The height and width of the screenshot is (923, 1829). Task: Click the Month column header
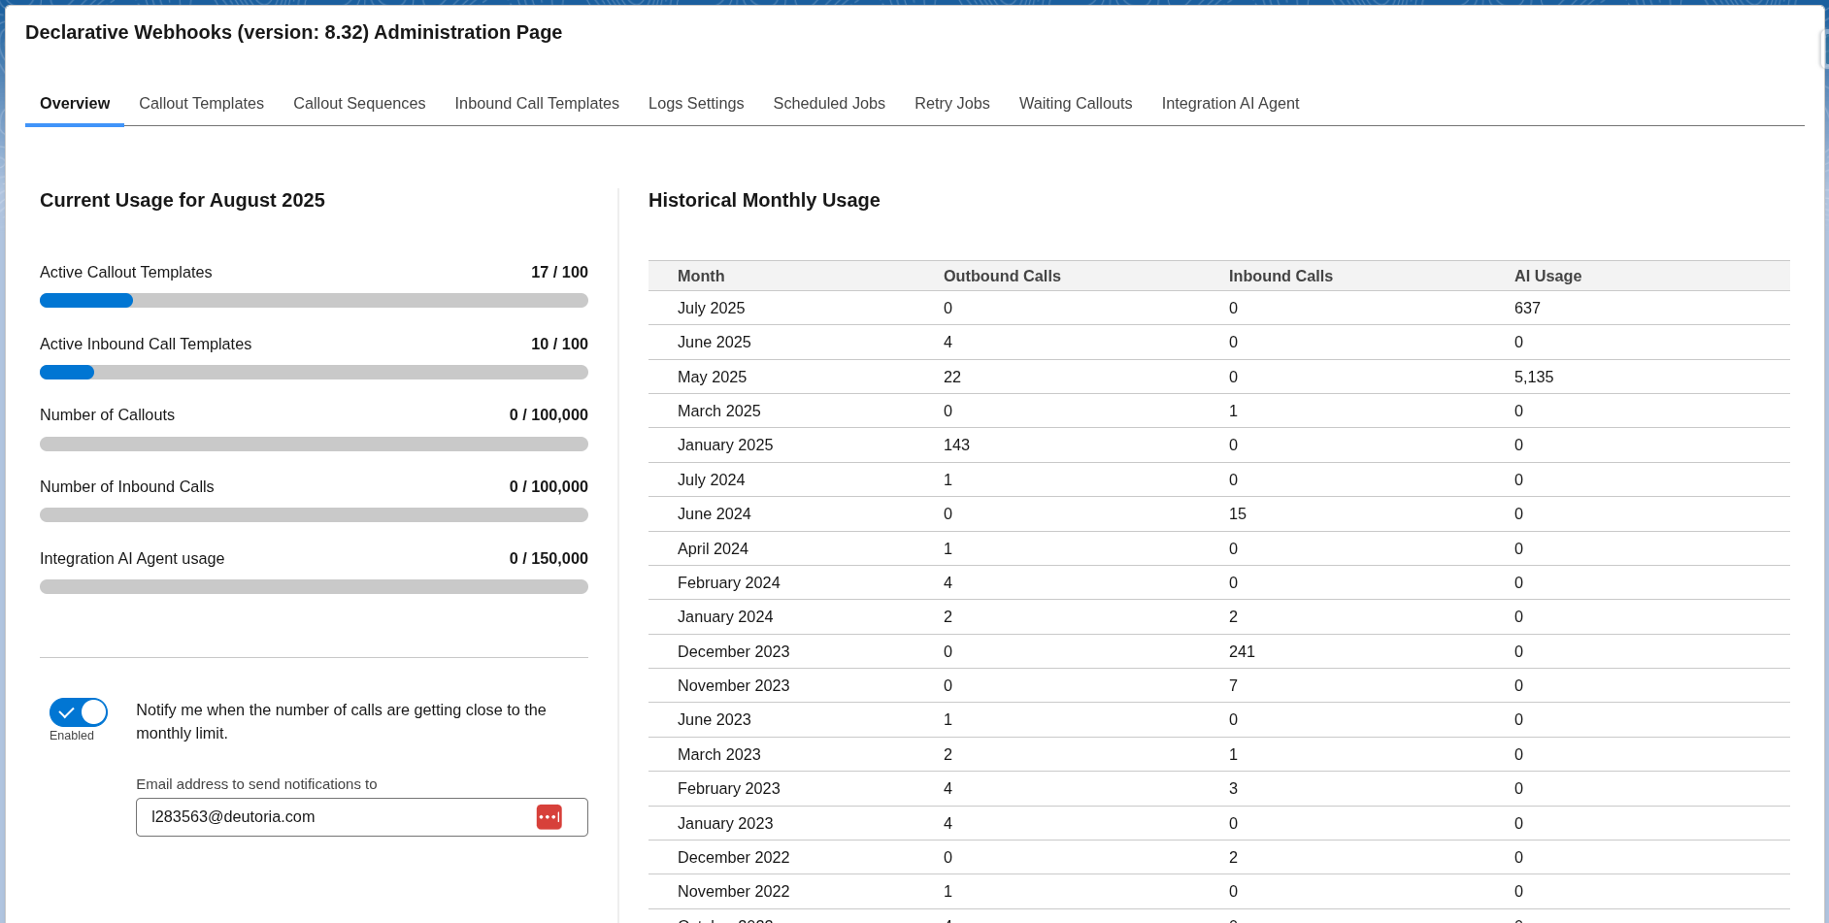click(701, 277)
